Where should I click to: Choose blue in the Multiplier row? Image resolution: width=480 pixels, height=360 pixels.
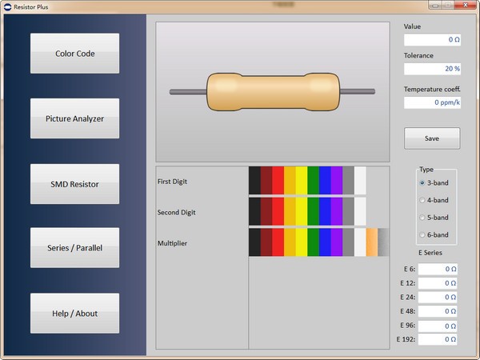tap(325, 242)
